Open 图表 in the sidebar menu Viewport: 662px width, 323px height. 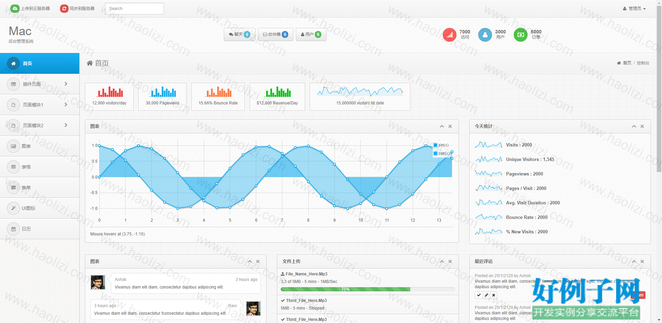coord(40,146)
